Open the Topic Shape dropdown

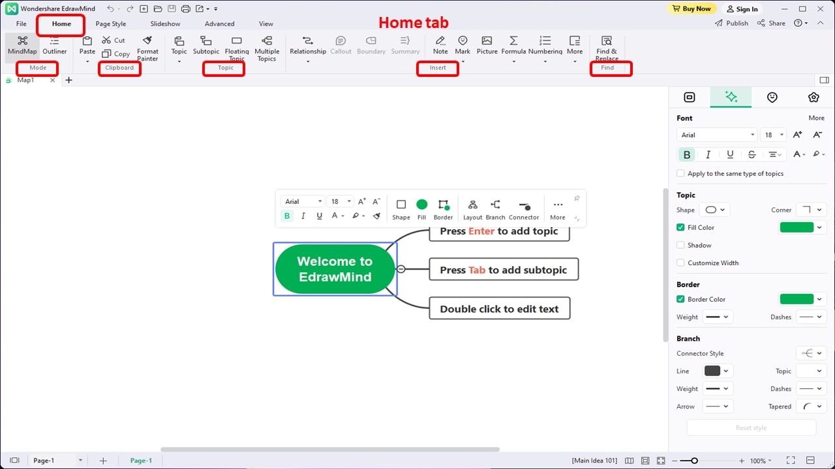pos(714,210)
